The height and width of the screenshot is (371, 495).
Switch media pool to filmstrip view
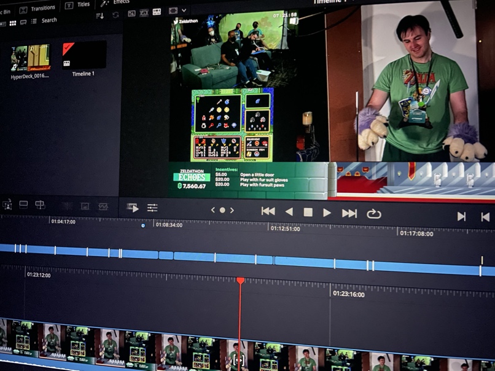point(23,22)
